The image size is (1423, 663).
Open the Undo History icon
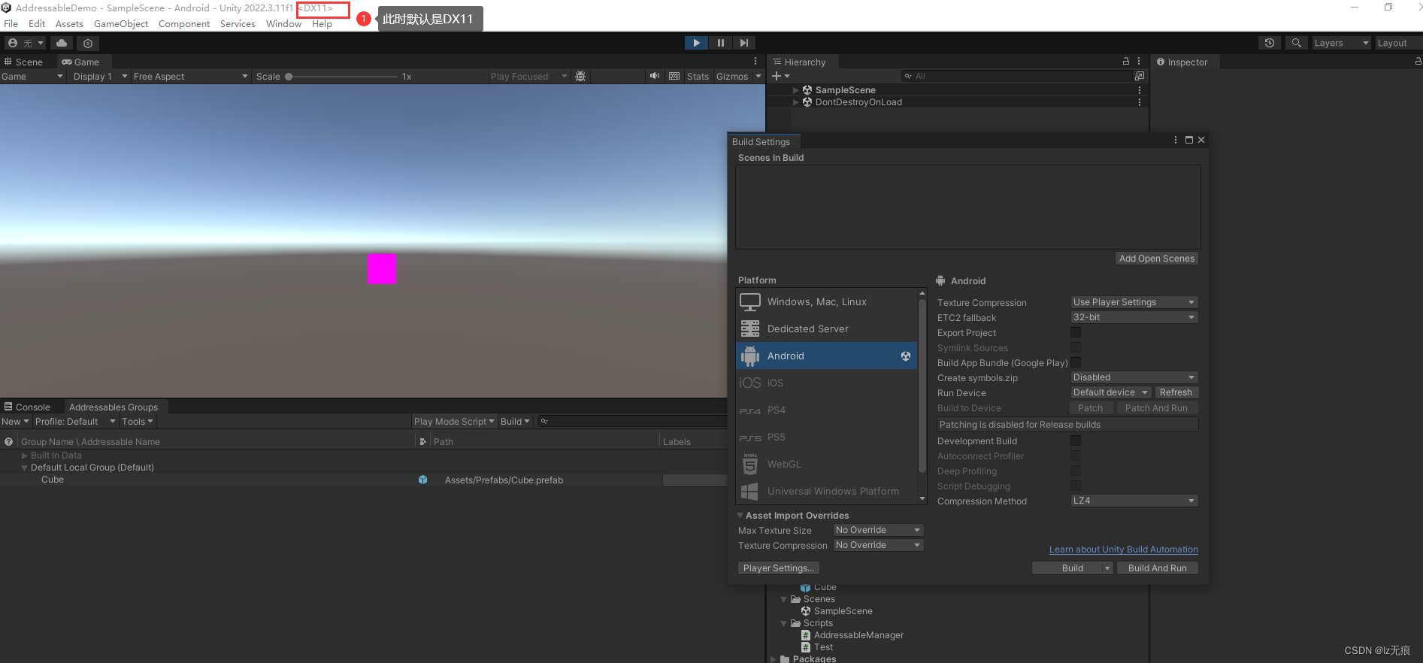pos(1270,43)
